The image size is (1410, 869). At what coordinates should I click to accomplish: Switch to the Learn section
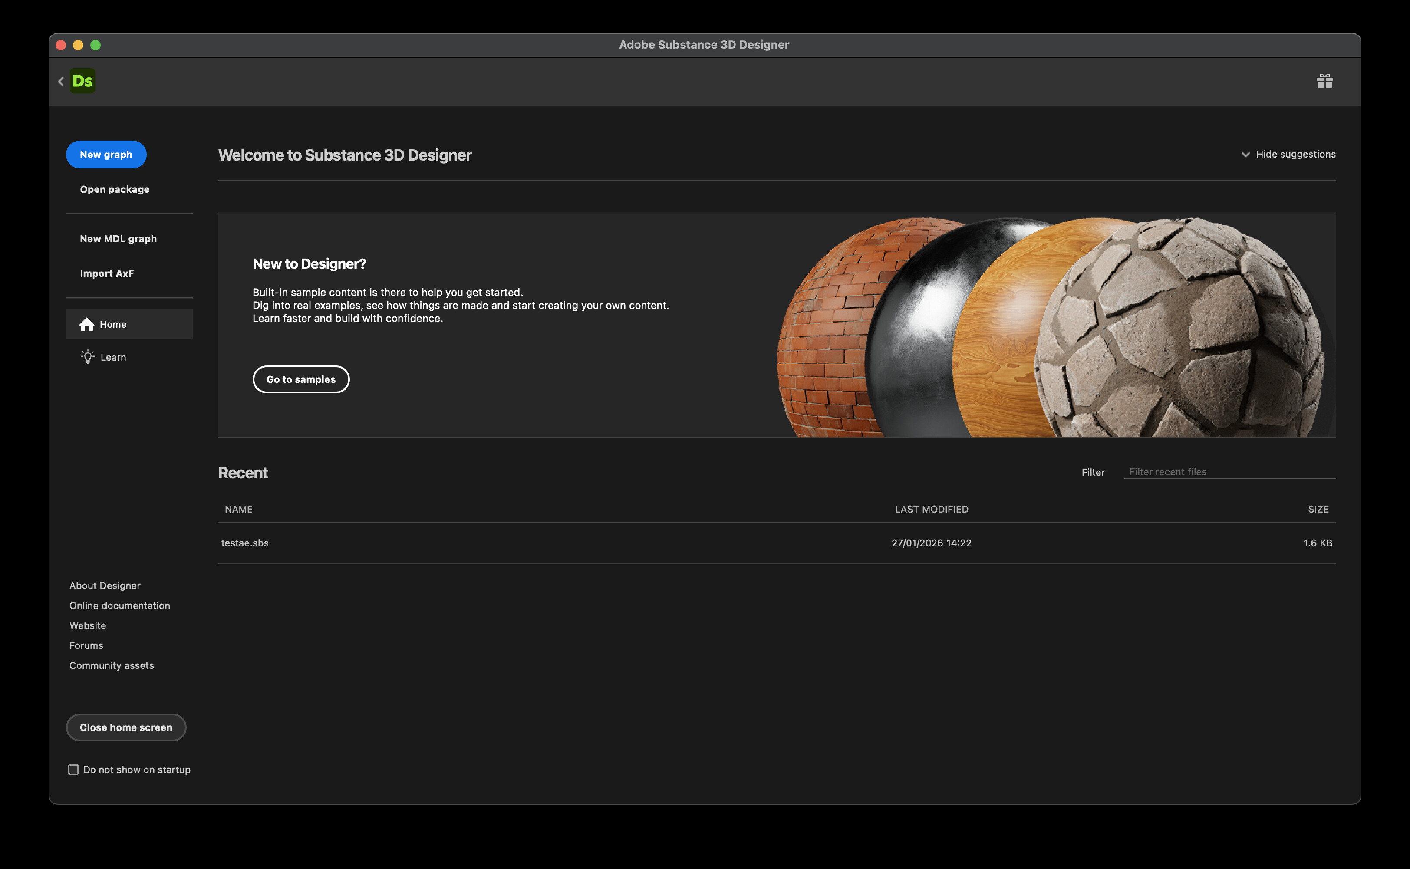point(113,357)
